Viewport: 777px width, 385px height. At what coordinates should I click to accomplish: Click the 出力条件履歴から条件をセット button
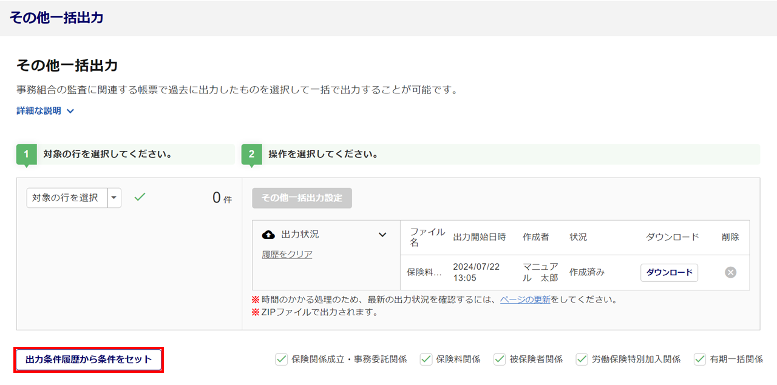[89, 360]
